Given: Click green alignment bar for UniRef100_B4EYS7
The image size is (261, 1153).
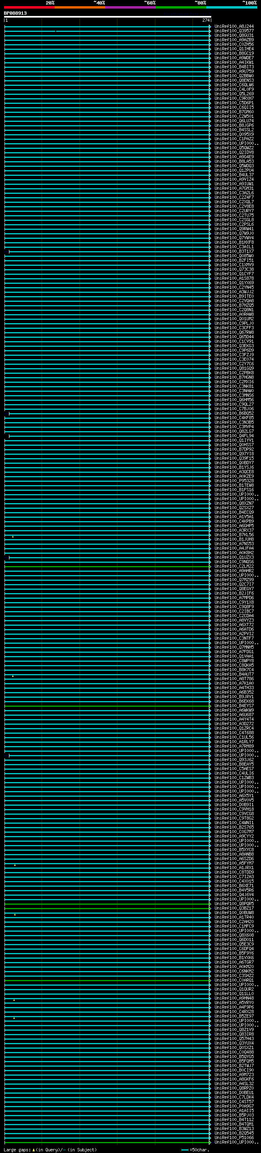Looking at the screenshot, I should [108, 706].
